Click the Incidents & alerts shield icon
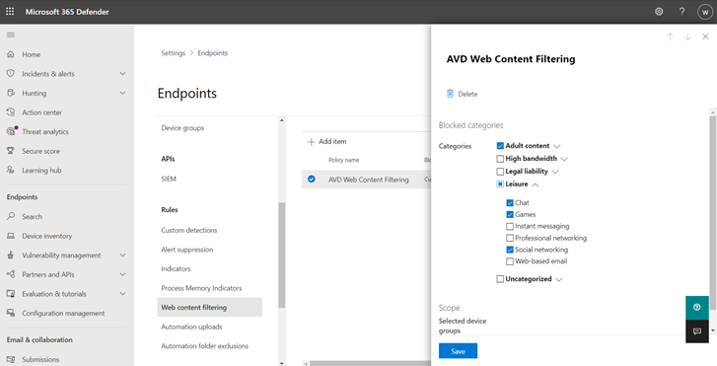Viewport: 717px width, 366px height. pyautogui.click(x=11, y=73)
